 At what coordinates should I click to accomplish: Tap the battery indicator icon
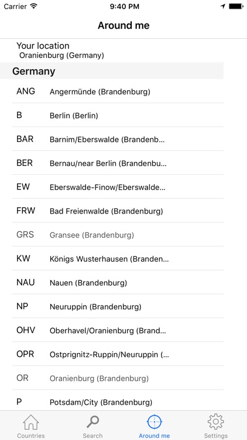(x=236, y=6)
